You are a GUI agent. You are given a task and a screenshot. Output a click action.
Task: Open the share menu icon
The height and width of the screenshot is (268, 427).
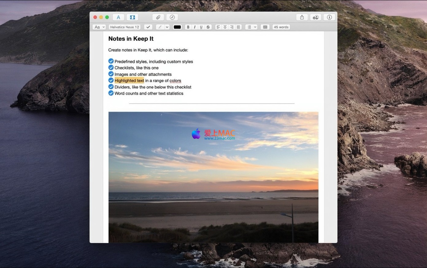302,18
